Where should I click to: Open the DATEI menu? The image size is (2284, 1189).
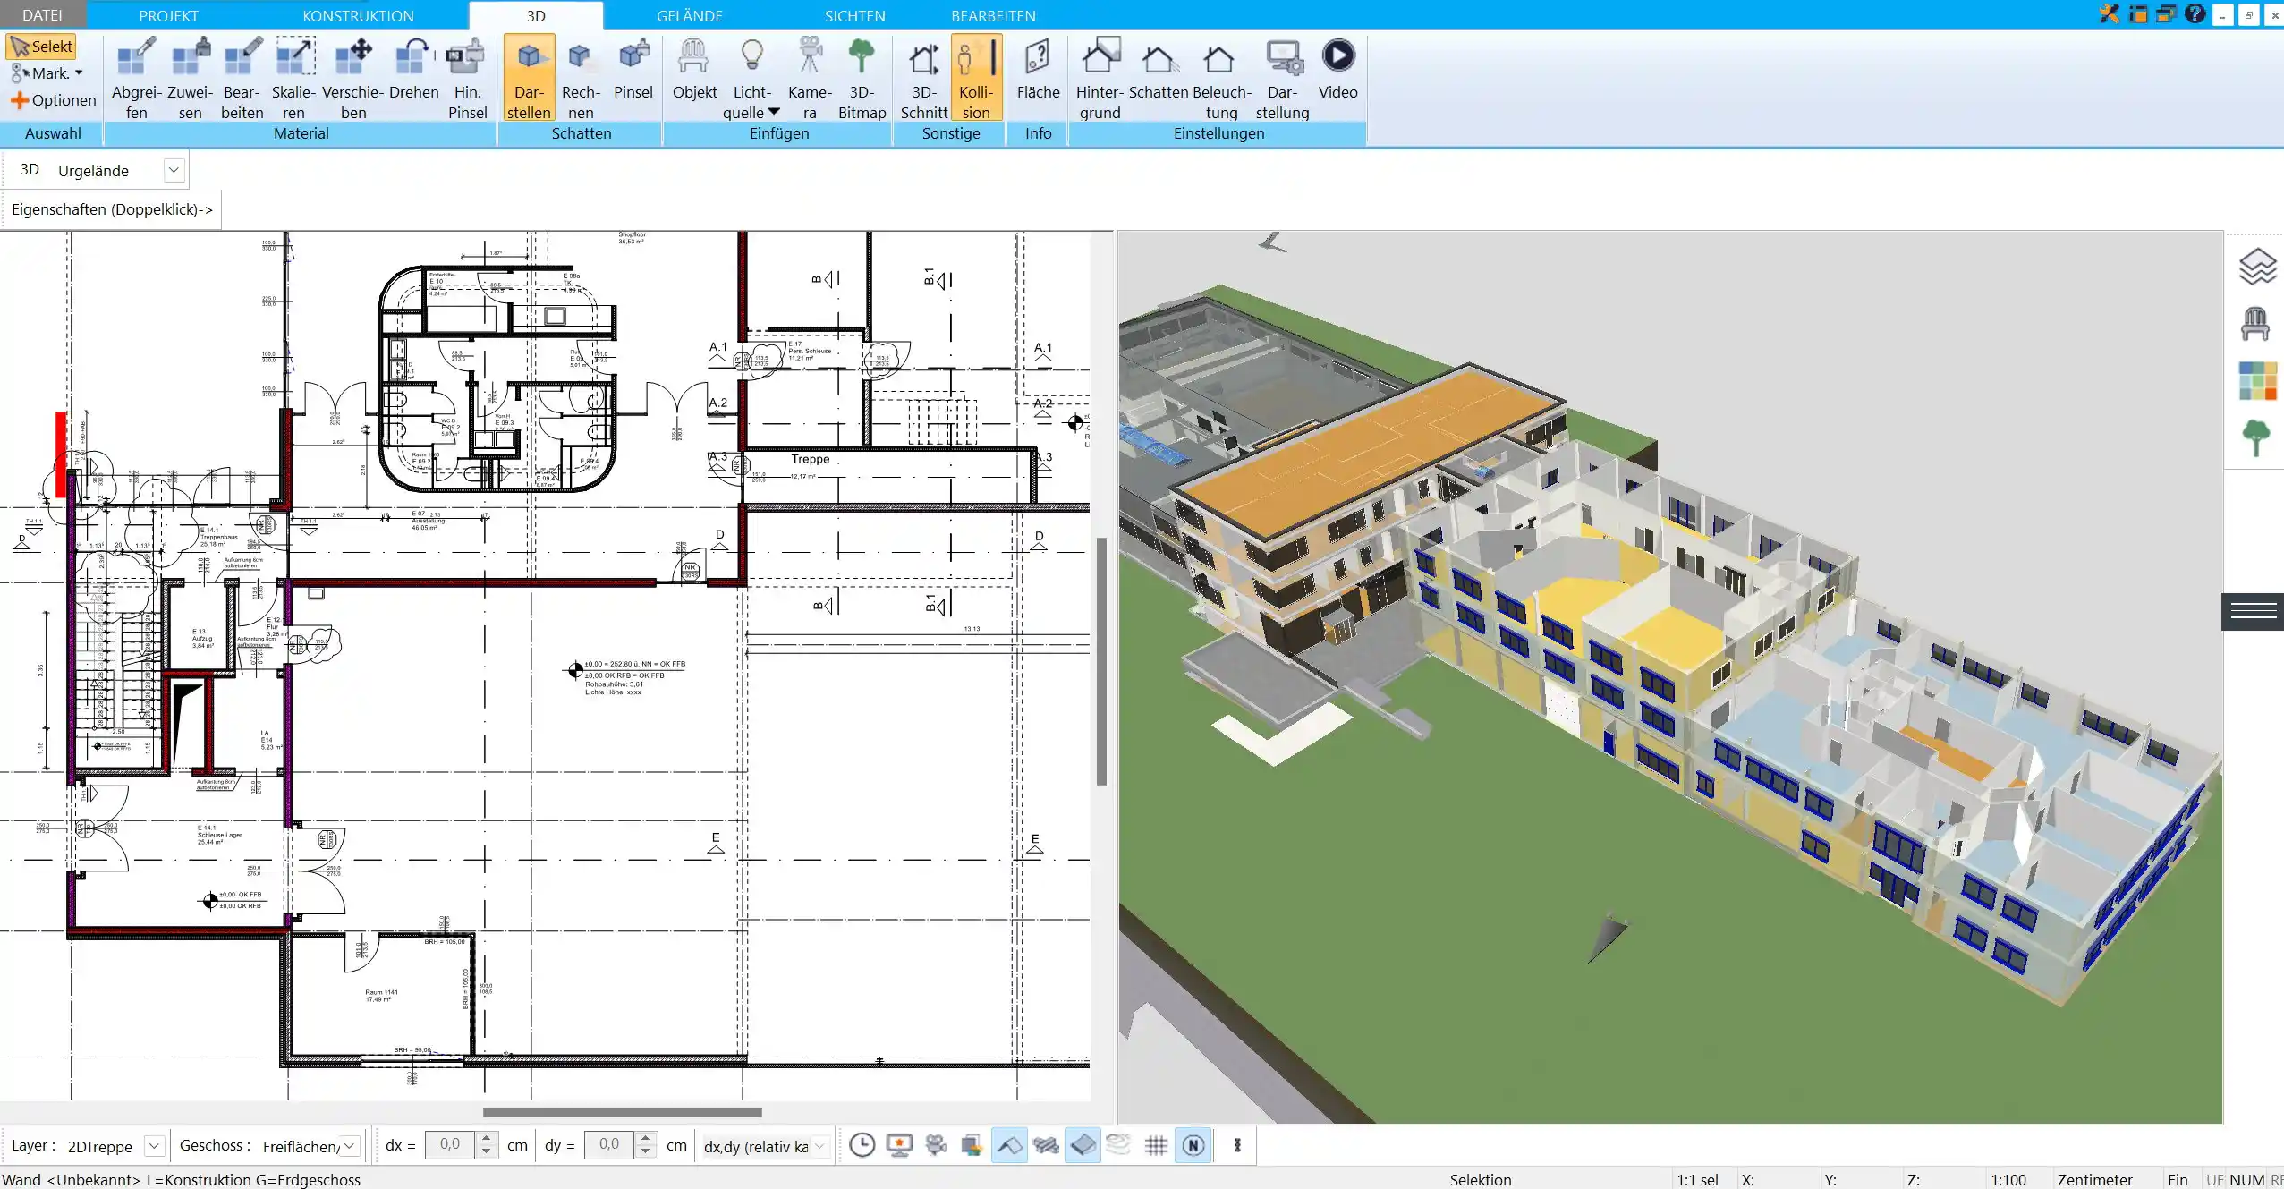(x=42, y=15)
